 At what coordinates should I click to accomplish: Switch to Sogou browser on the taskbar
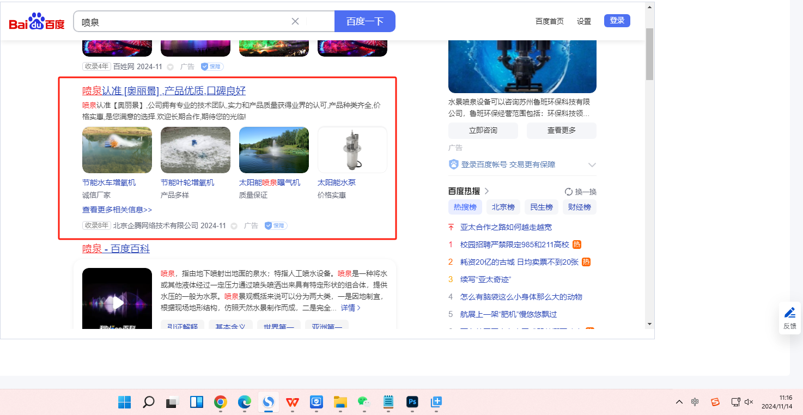[269, 402]
